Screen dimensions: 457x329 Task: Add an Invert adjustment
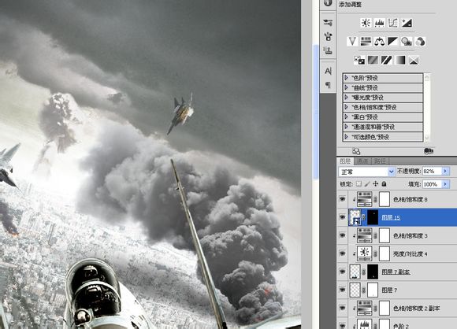[359, 61]
